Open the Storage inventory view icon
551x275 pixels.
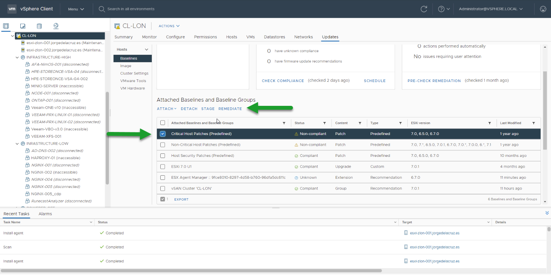(39, 26)
